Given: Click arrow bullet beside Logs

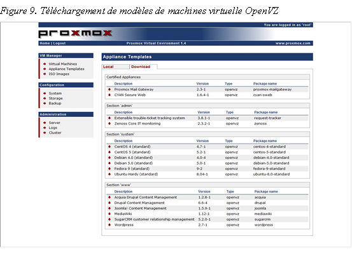Looking at the screenshot, I should 45,128.
